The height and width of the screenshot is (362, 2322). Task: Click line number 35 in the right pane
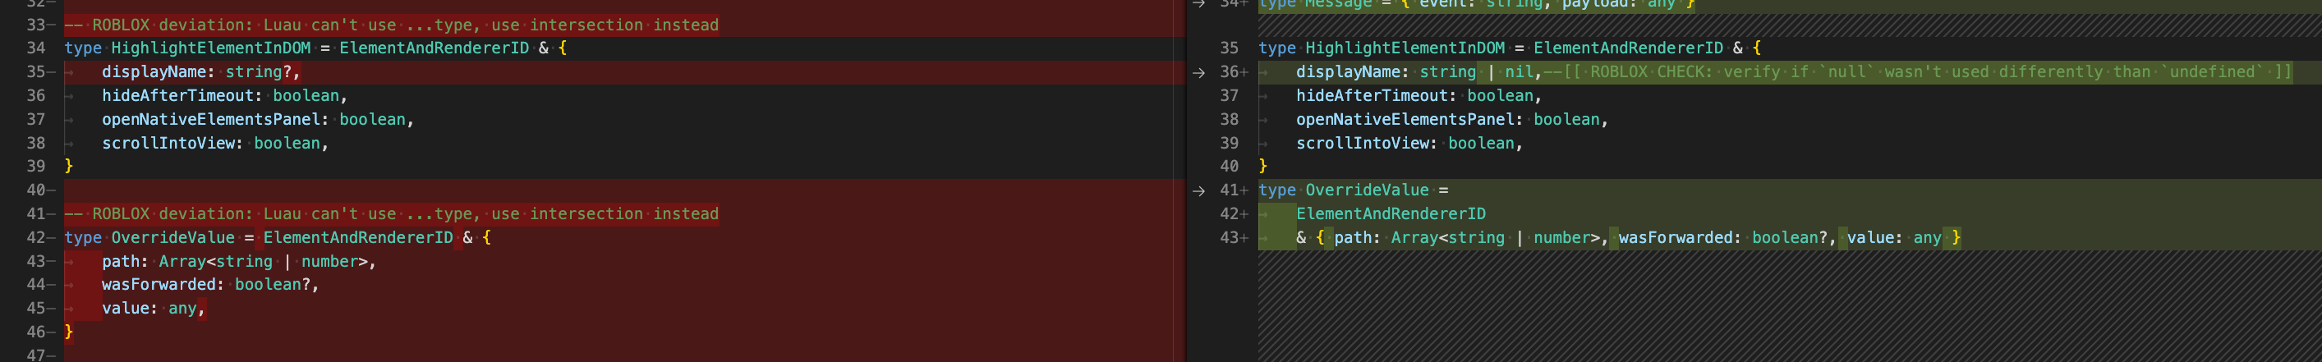point(1229,48)
